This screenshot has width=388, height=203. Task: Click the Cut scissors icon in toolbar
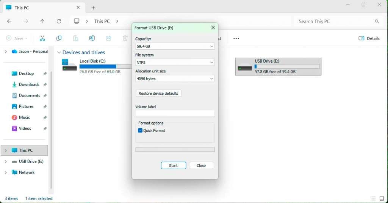tap(42, 38)
